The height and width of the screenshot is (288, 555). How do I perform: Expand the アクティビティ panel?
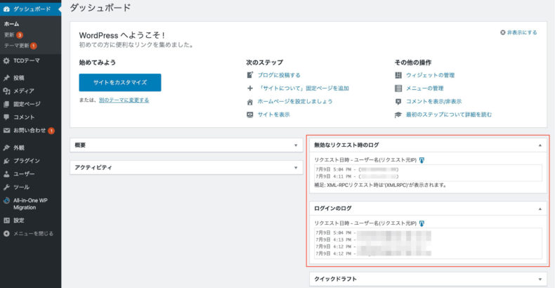[x=296, y=168]
